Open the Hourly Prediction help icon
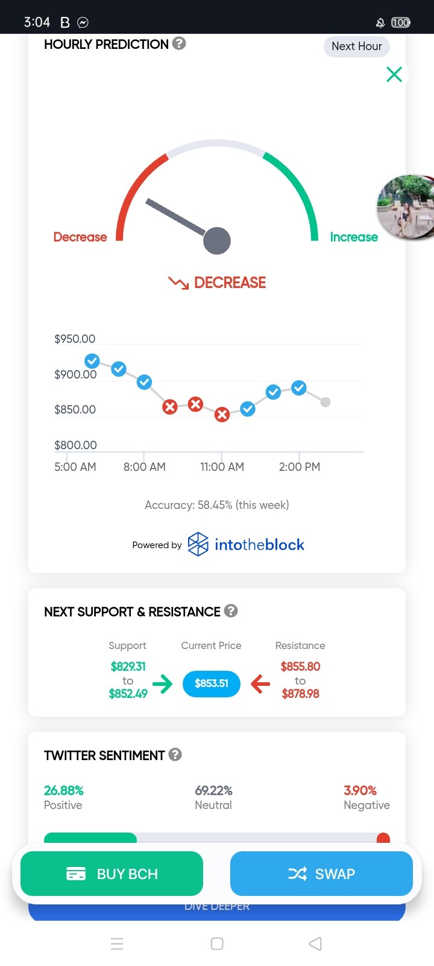The image size is (434, 966). pos(179,43)
